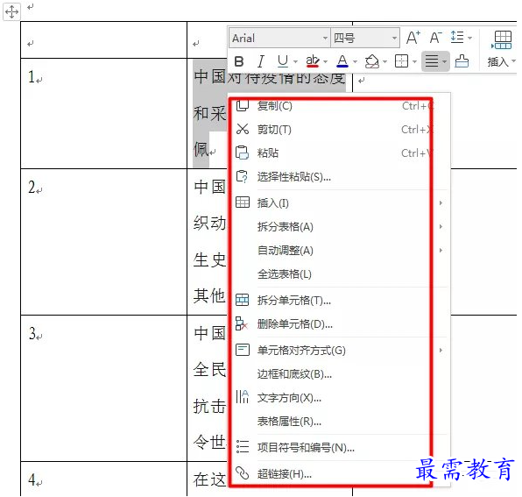Viewport: 522px width, 497px height.
Task: Open underline style dropdown arrow
Action: point(295,61)
